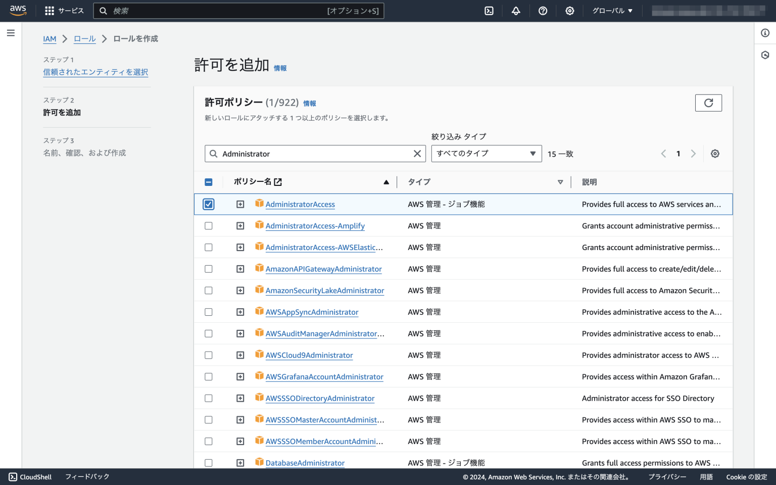Open the help question mark icon

click(x=543, y=11)
